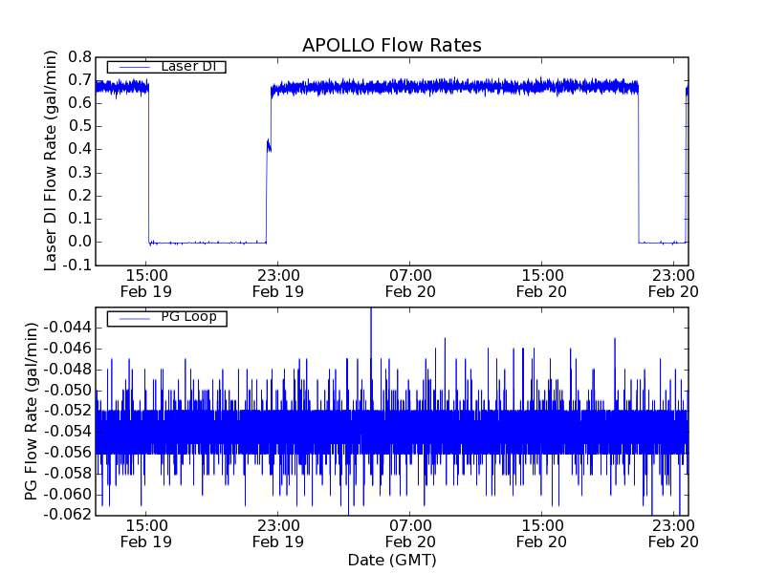This screenshot has height=573, width=765.
Task: Click the 0.0 tick on the Laser DI axis
Action: pyautogui.click(x=80, y=242)
